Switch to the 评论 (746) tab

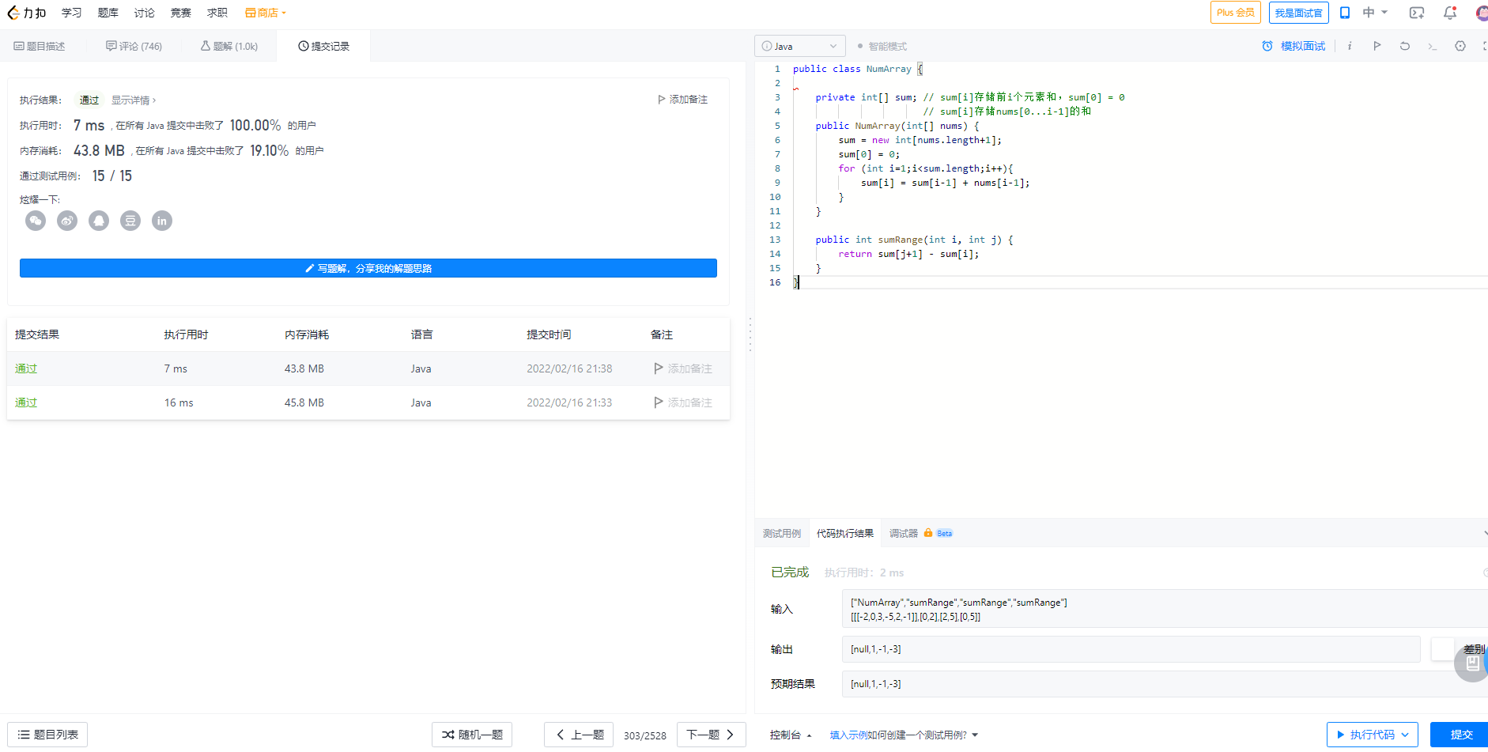click(134, 47)
